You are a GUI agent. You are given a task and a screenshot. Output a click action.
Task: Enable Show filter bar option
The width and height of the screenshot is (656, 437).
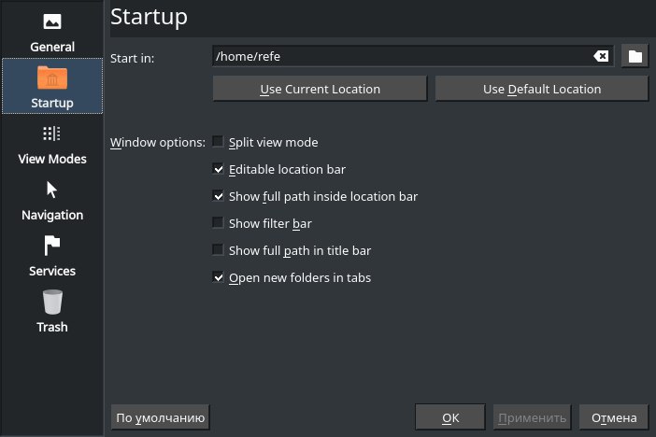[x=218, y=222]
